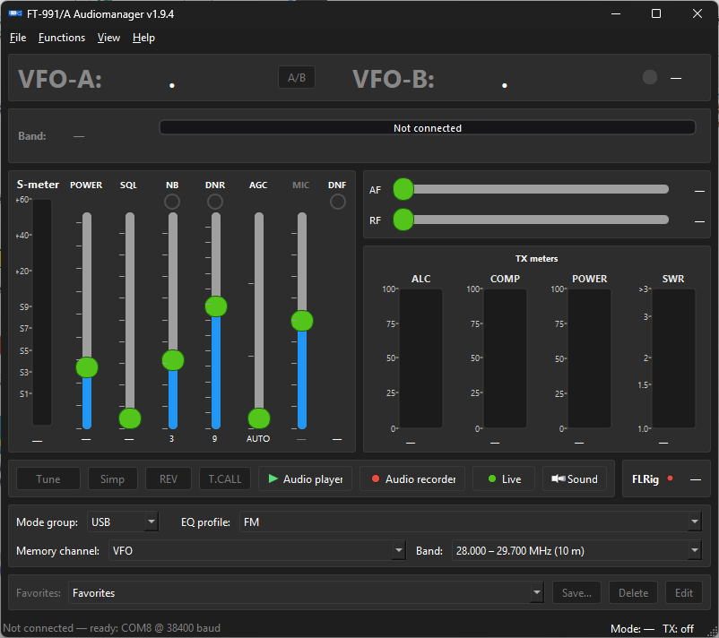
Task: Click the AGC slider knob
Action: 259,418
